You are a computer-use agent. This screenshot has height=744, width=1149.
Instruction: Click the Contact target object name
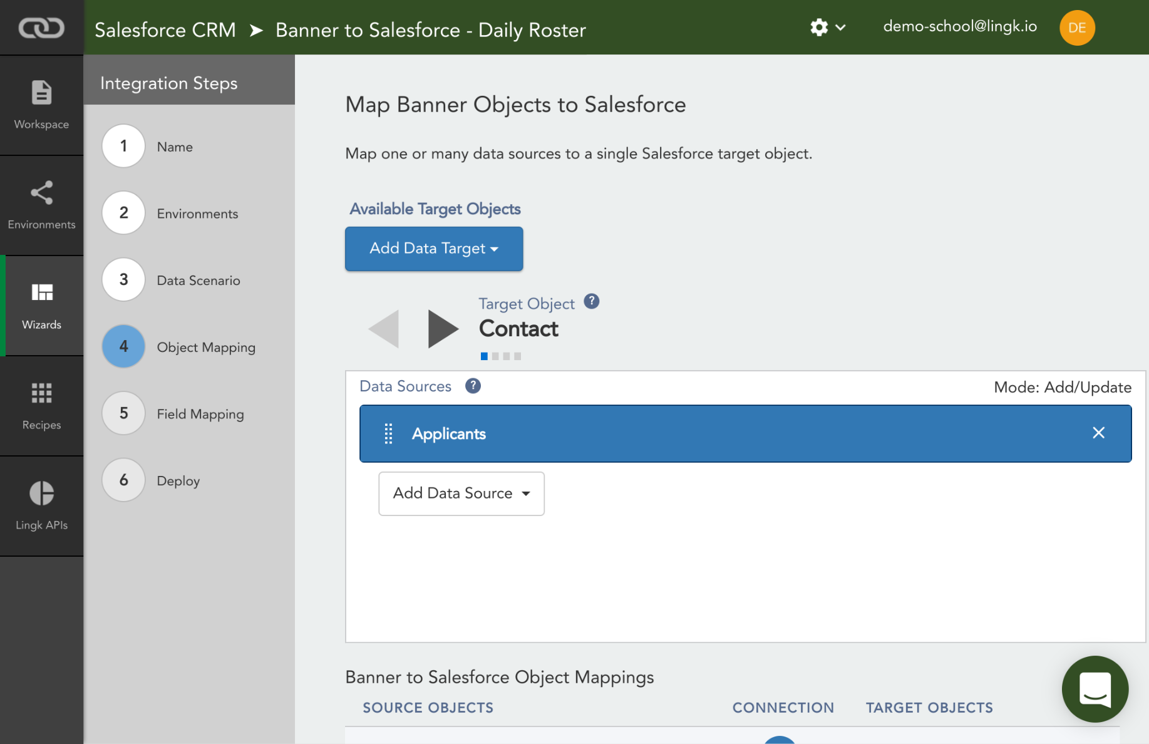[518, 329]
